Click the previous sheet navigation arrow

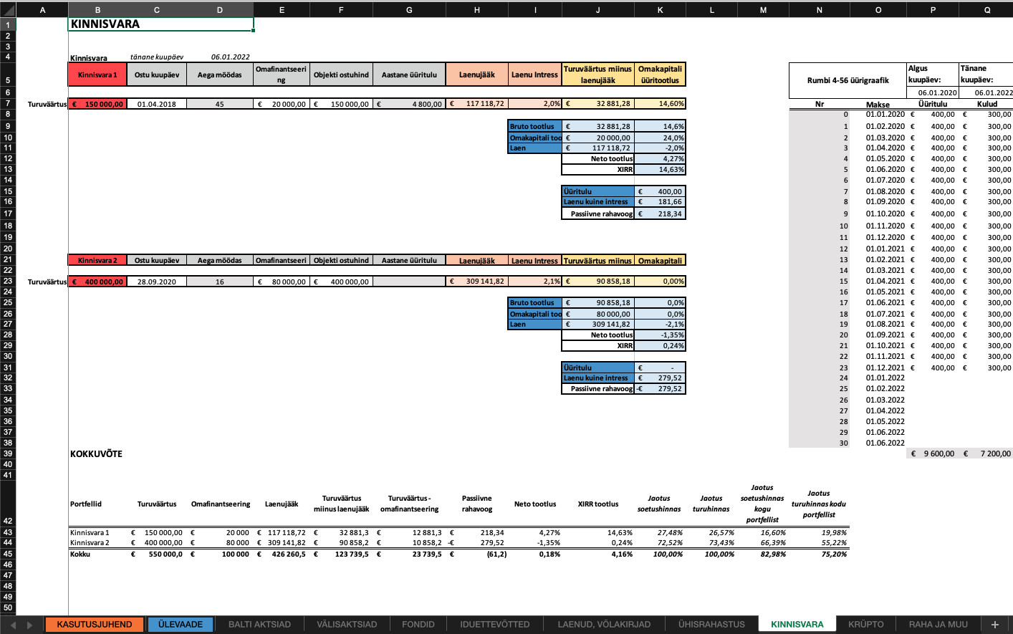click(x=13, y=625)
